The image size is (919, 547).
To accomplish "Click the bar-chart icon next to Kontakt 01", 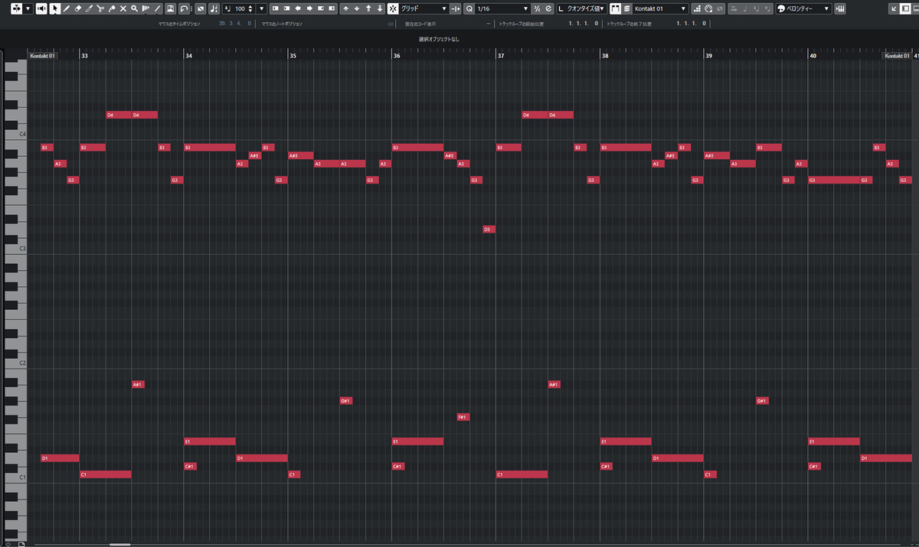I will coord(697,8).
